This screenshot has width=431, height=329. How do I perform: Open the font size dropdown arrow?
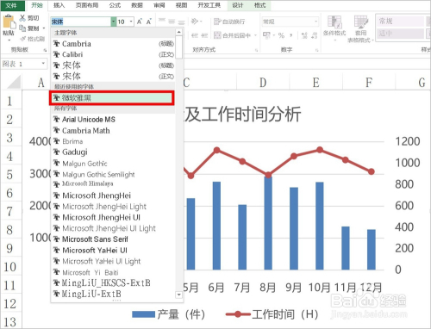[x=131, y=22]
